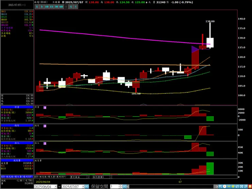Select the 10-minute timeframe button
The height and width of the screenshot is (189, 252).
(x=47, y=6)
